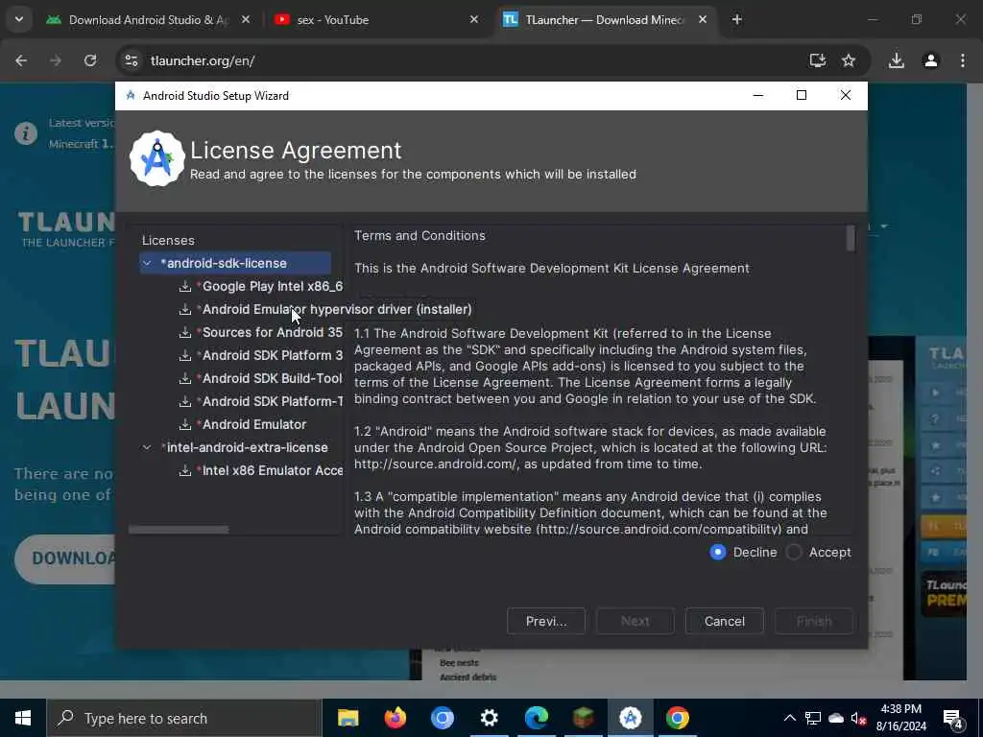Screen dimensions: 983x737
Task: Open Firefox from the taskbar
Action: [x=395, y=718]
